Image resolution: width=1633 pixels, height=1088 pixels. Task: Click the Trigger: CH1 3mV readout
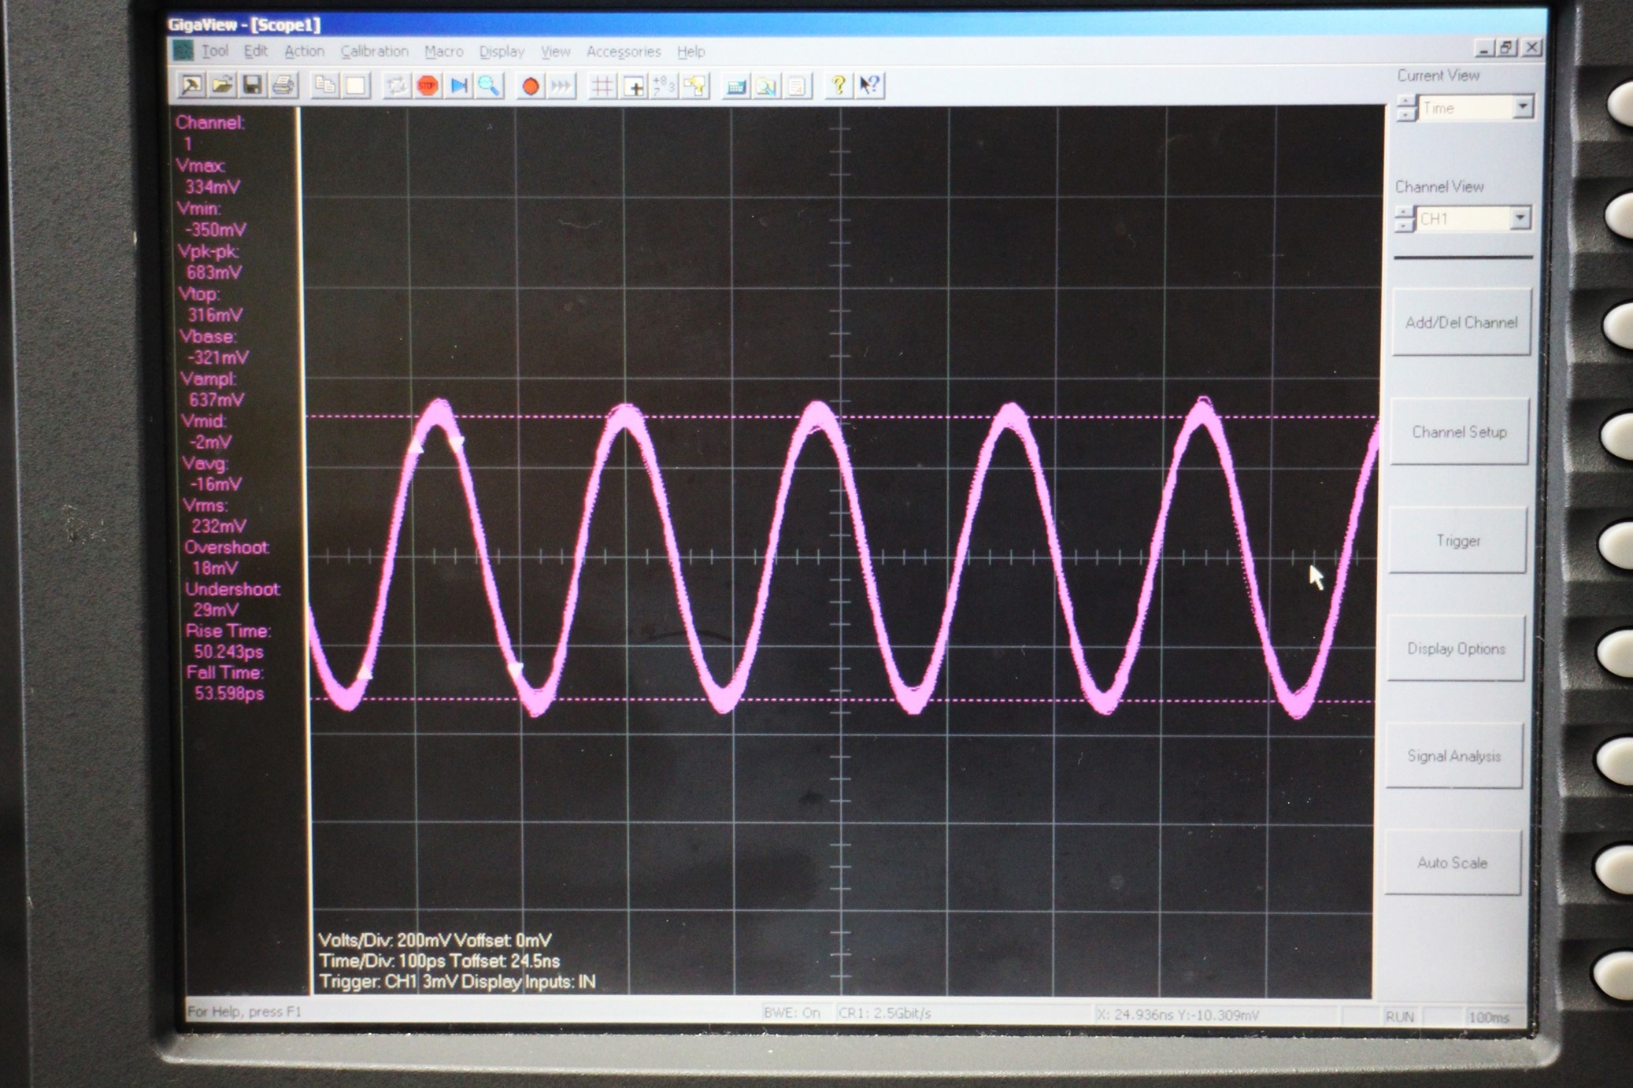coord(388,982)
